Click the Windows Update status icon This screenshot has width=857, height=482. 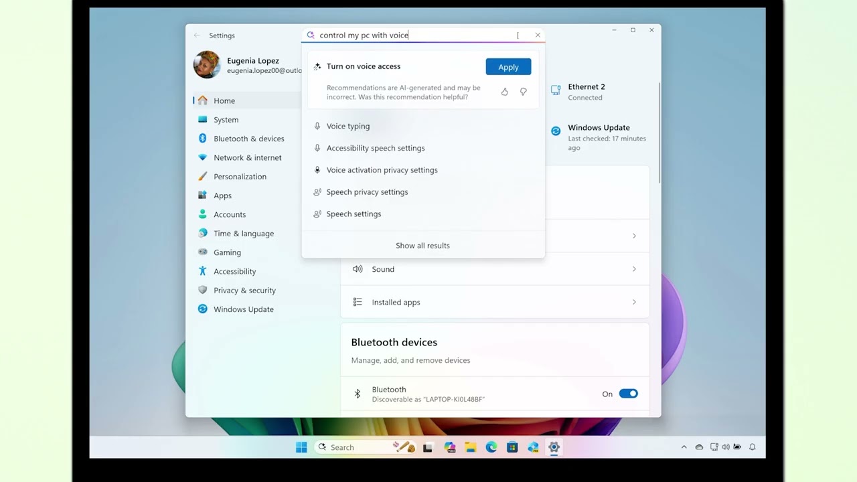point(556,131)
